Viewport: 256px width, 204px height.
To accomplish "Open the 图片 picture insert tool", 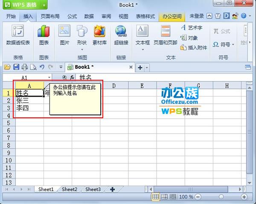I will [64, 35].
